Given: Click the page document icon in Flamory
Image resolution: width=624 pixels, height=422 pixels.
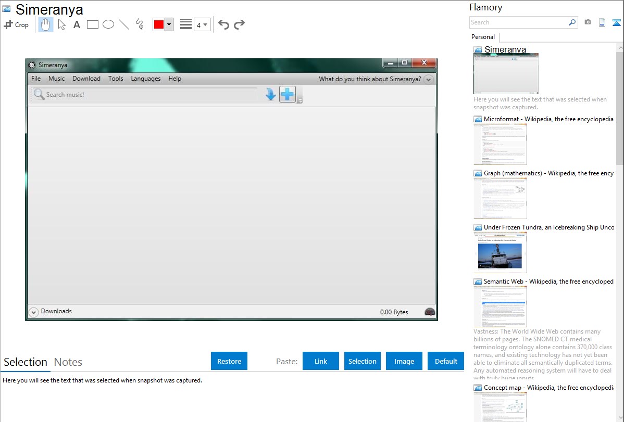Looking at the screenshot, I should click(x=602, y=22).
